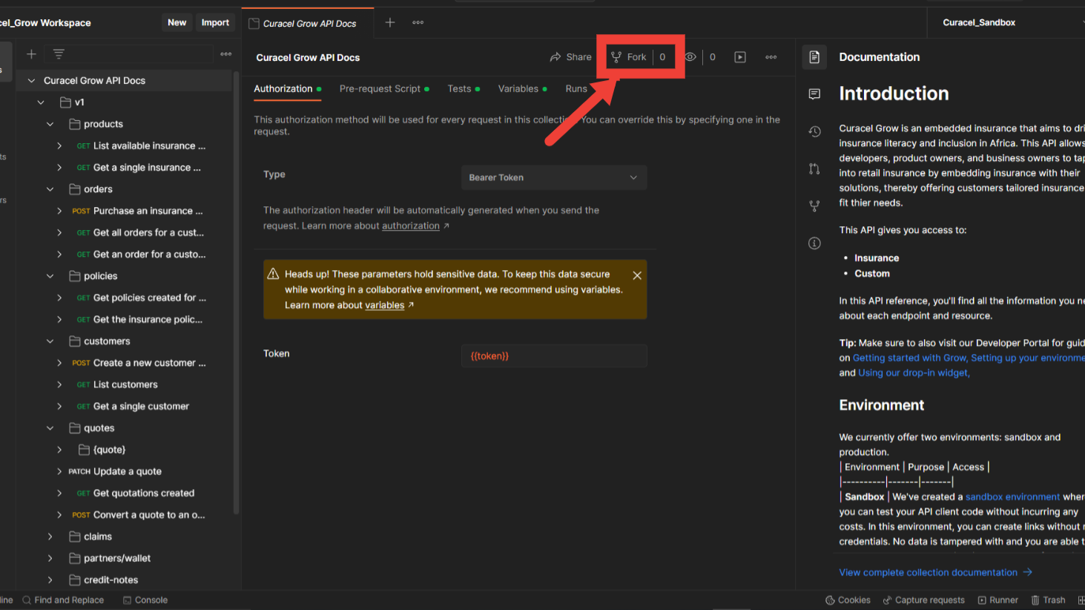The height and width of the screenshot is (610, 1085).
Task: Switch to Pre-request Script tab
Action: point(384,89)
